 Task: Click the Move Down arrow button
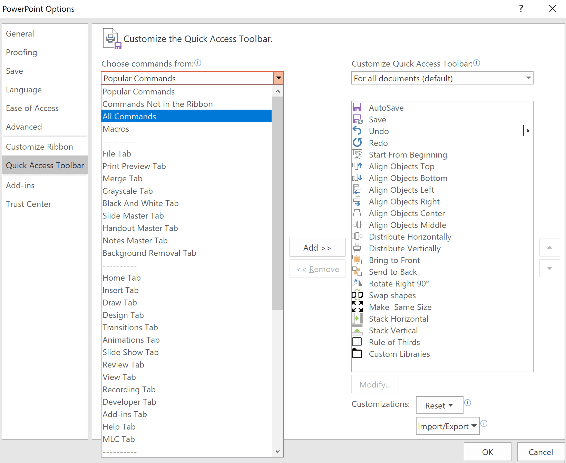[550, 268]
